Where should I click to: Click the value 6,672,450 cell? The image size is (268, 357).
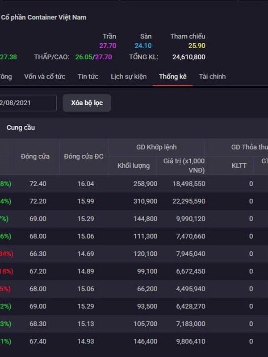(191, 271)
